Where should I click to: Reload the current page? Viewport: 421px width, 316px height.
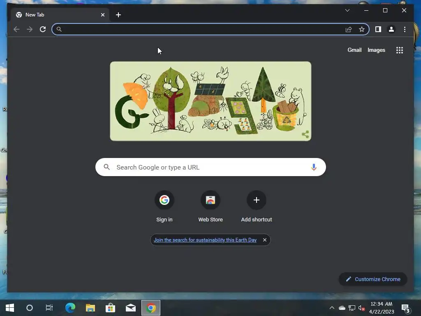pos(43,29)
